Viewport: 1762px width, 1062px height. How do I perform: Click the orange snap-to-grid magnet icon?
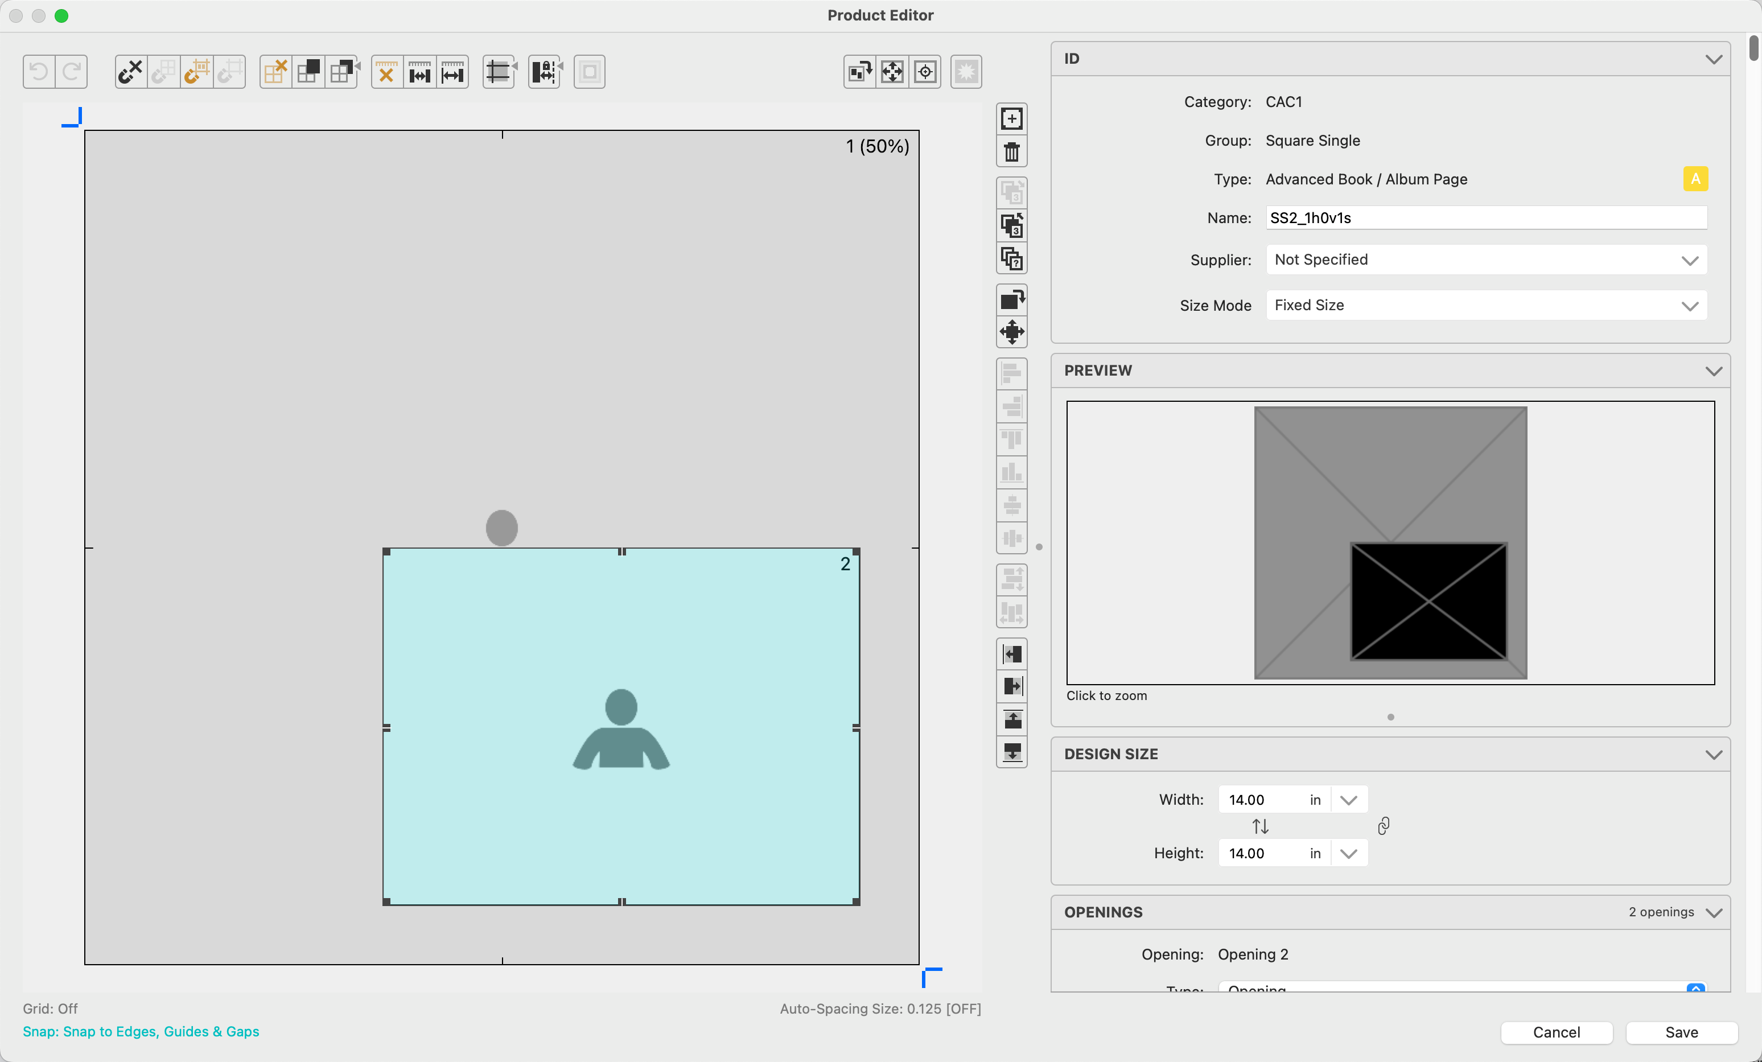pyautogui.click(x=197, y=72)
